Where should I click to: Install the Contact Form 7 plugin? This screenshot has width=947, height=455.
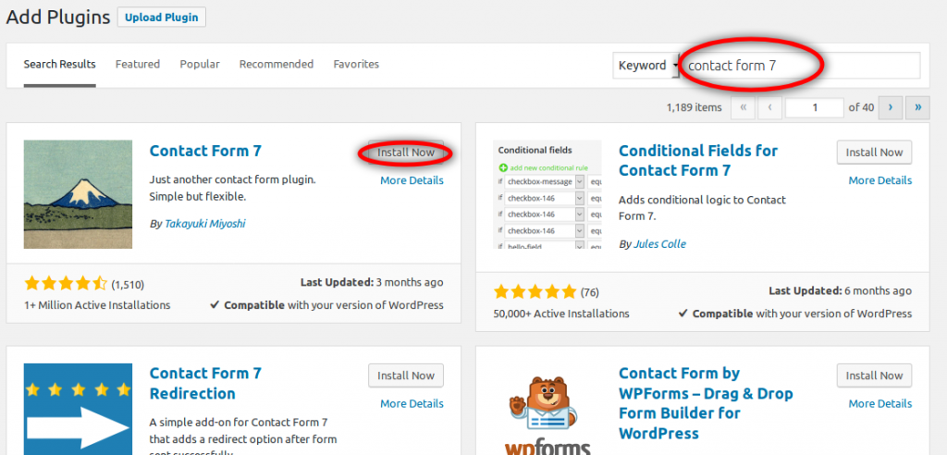pos(406,153)
